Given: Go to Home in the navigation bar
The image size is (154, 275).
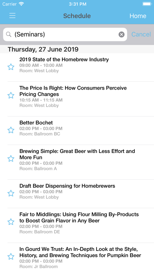Looking at the screenshot, I should click(138, 16).
